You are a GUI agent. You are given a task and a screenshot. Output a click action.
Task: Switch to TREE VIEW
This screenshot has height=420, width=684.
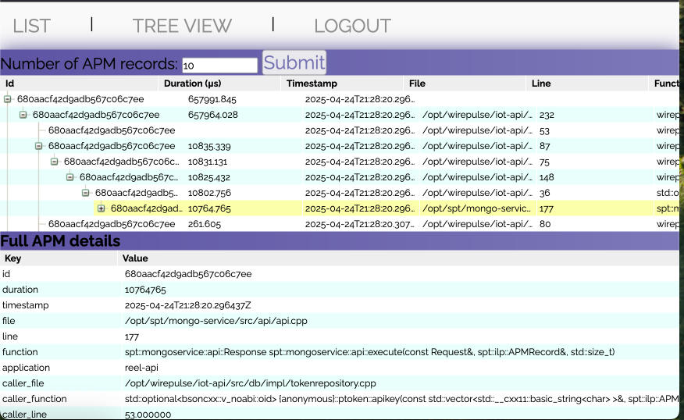tap(182, 26)
